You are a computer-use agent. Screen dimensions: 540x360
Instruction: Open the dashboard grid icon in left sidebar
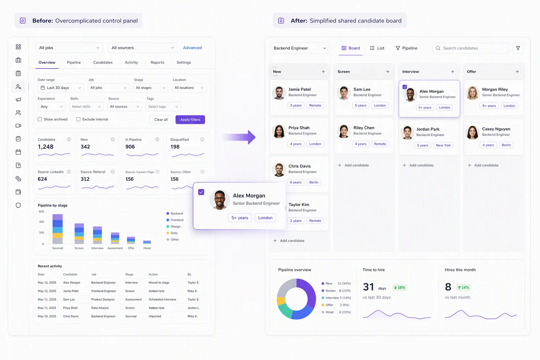click(18, 47)
